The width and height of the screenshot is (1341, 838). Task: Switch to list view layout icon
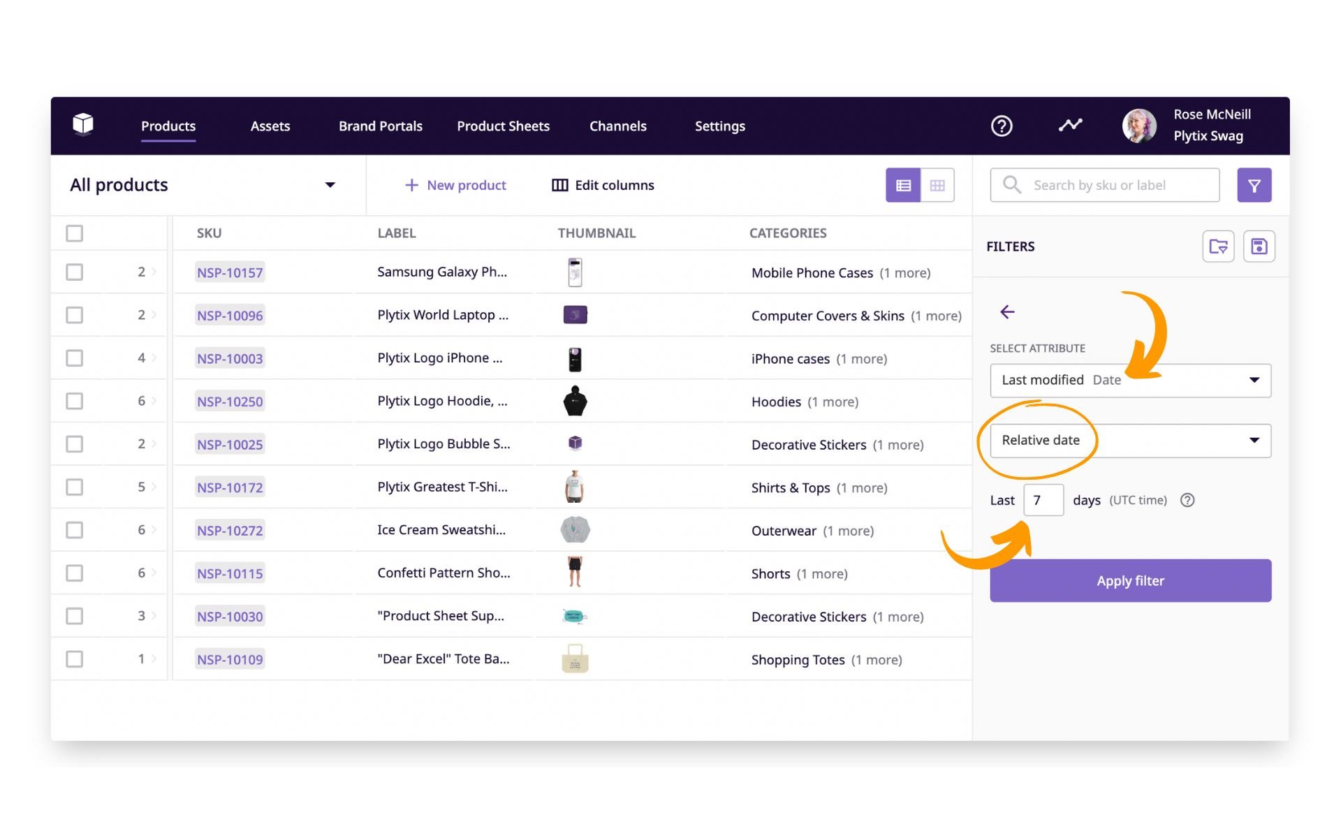coord(903,186)
